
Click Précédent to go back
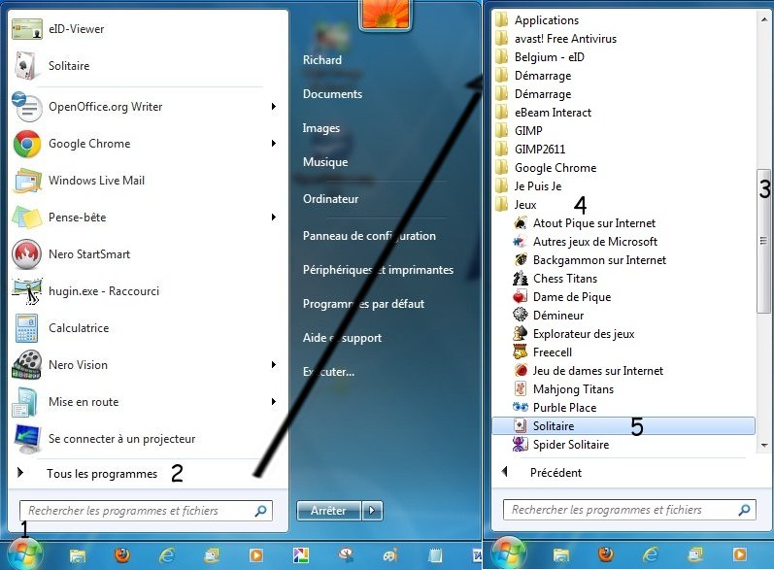[x=542, y=473]
